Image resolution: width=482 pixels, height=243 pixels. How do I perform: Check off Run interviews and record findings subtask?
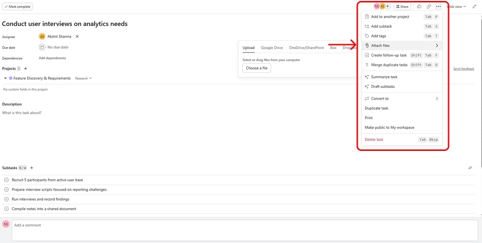point(7,199)
